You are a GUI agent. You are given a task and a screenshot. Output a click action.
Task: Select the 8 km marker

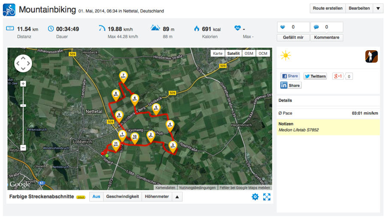[116, 96]
